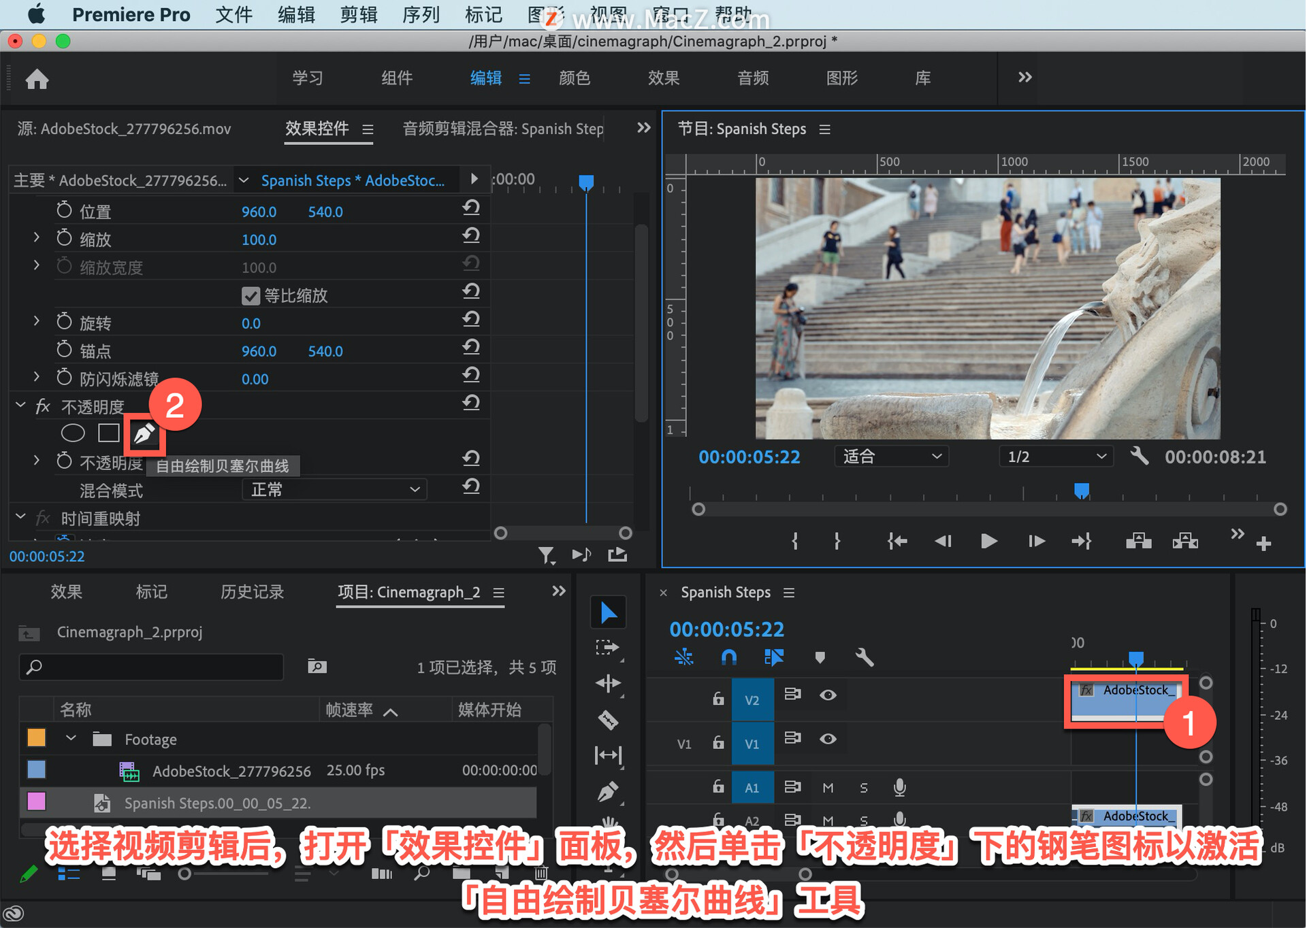This screenshot has height=928, width=1307.
Task: Select the Selection tool arrow
Action: pyautogui.click(x=608, y=613)
